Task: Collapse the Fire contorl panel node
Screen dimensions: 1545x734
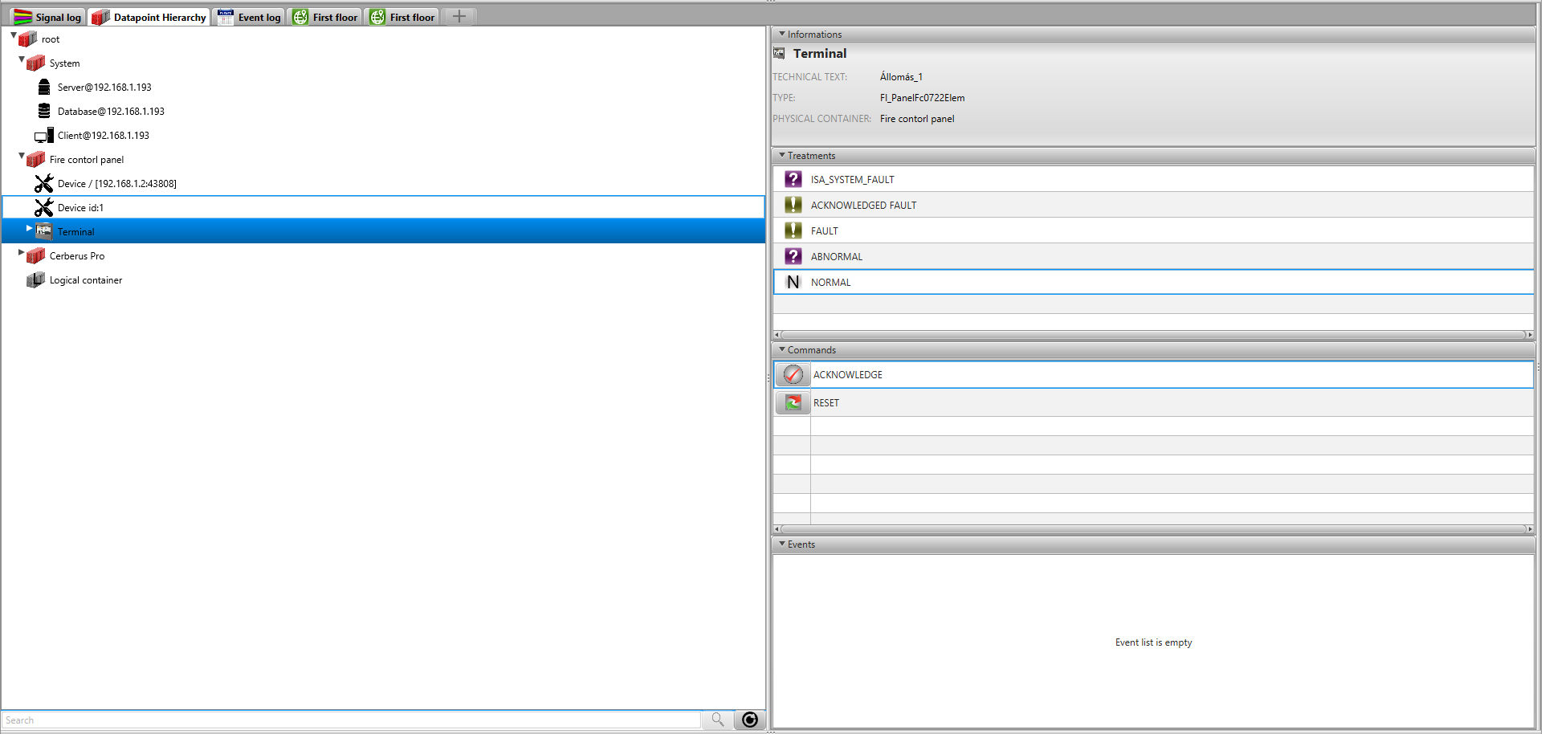Action: 21,157
